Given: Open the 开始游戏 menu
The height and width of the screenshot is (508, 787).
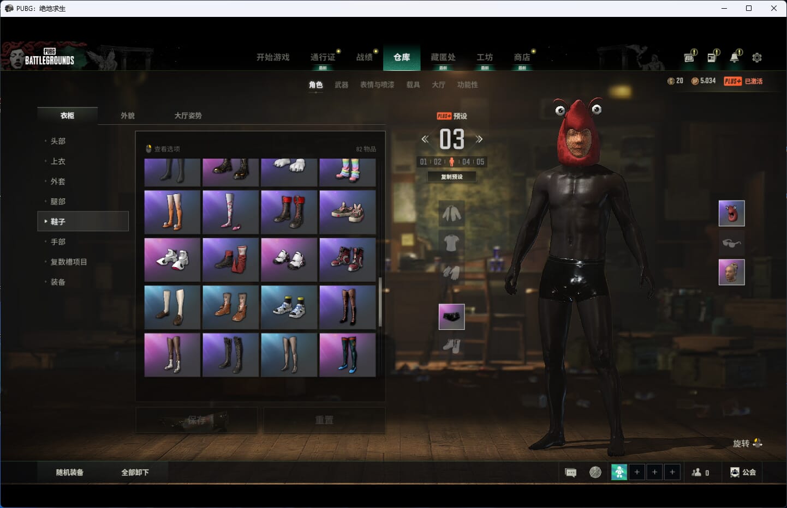Looking at the screenshot, I should pyautogui.click(x=273, y=57).
